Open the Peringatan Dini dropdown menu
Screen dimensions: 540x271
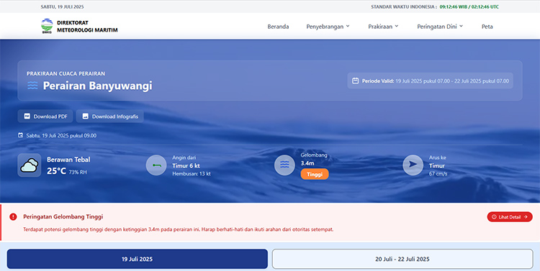pos(440,27)
